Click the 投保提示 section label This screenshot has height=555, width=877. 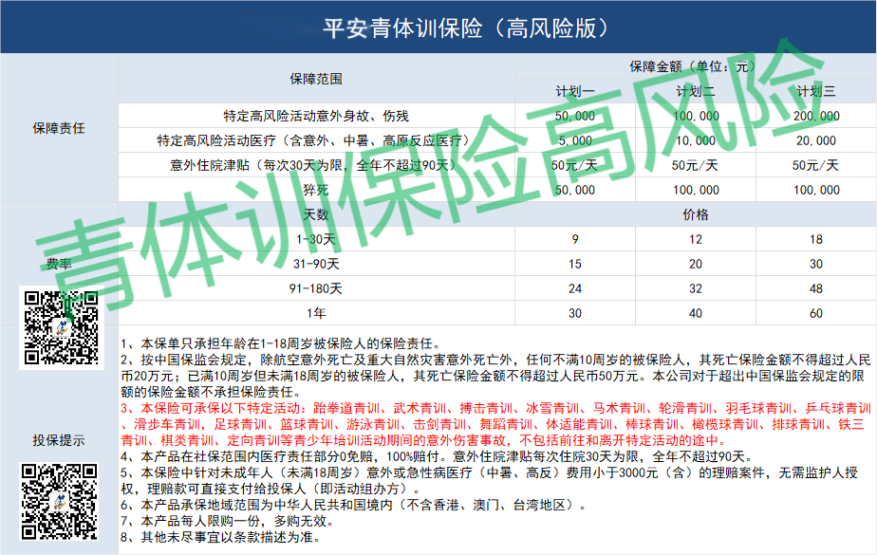tap(59, 440)
